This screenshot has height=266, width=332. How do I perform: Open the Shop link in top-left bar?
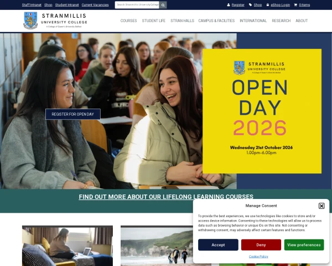(x=48, y=5)
